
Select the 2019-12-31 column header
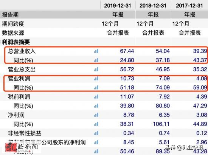click(x=118, y=6)
